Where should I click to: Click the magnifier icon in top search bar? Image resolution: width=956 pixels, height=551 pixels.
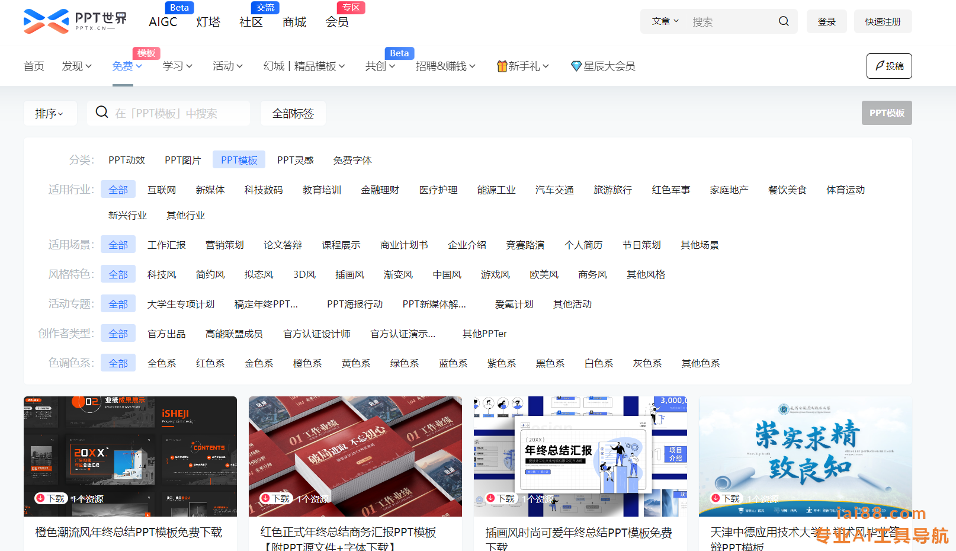pyautogui.click(x=784, y=21)
